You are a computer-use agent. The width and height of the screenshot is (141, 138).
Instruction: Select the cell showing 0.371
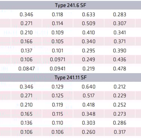click(x=120, y=41)
